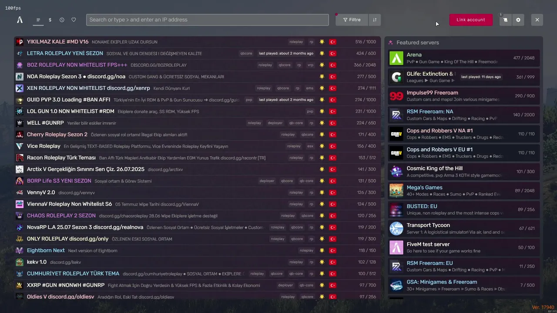Select the esx tag on Vice Roleplay row
This screenshot has height=313, width=557.
310,146
